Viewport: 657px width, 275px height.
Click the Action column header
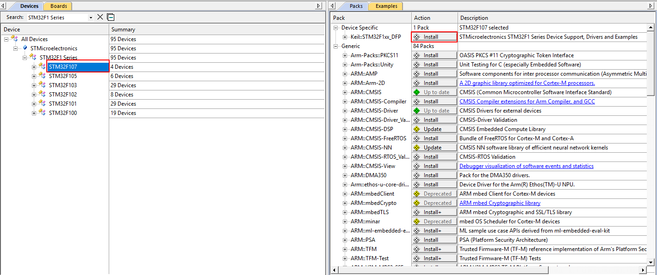click(x=434, y=18)
